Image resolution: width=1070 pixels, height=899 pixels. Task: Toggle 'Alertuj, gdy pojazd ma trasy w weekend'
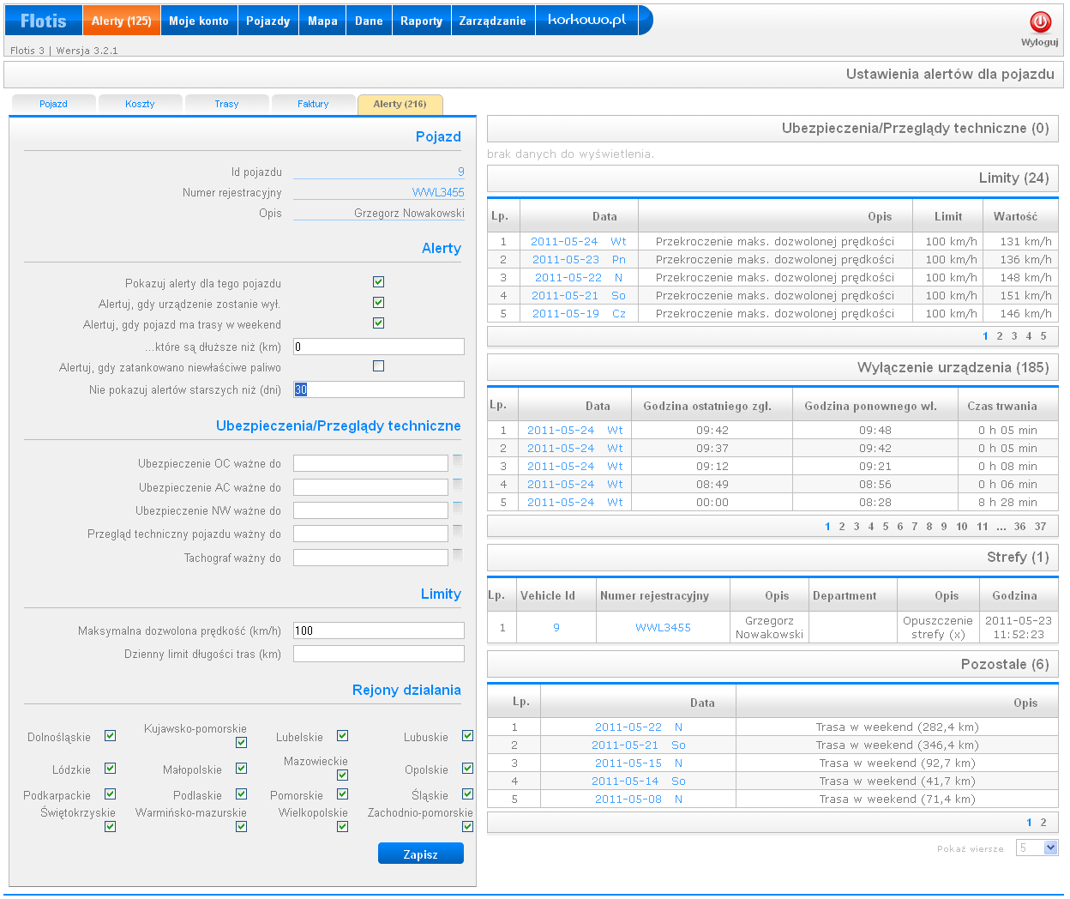point(378,323)
